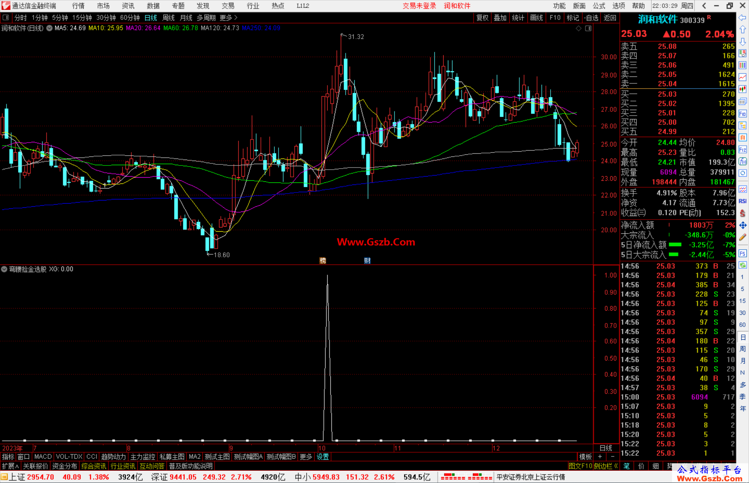The image size is (749, 483).
Task: Open 更多 indicators list in bottom bar
Action: tap(306, 457)
